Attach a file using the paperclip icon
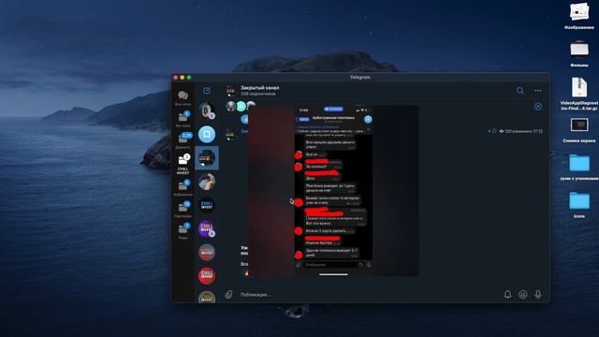The height and width of the screenshot is (337, 599). point(228,294)
